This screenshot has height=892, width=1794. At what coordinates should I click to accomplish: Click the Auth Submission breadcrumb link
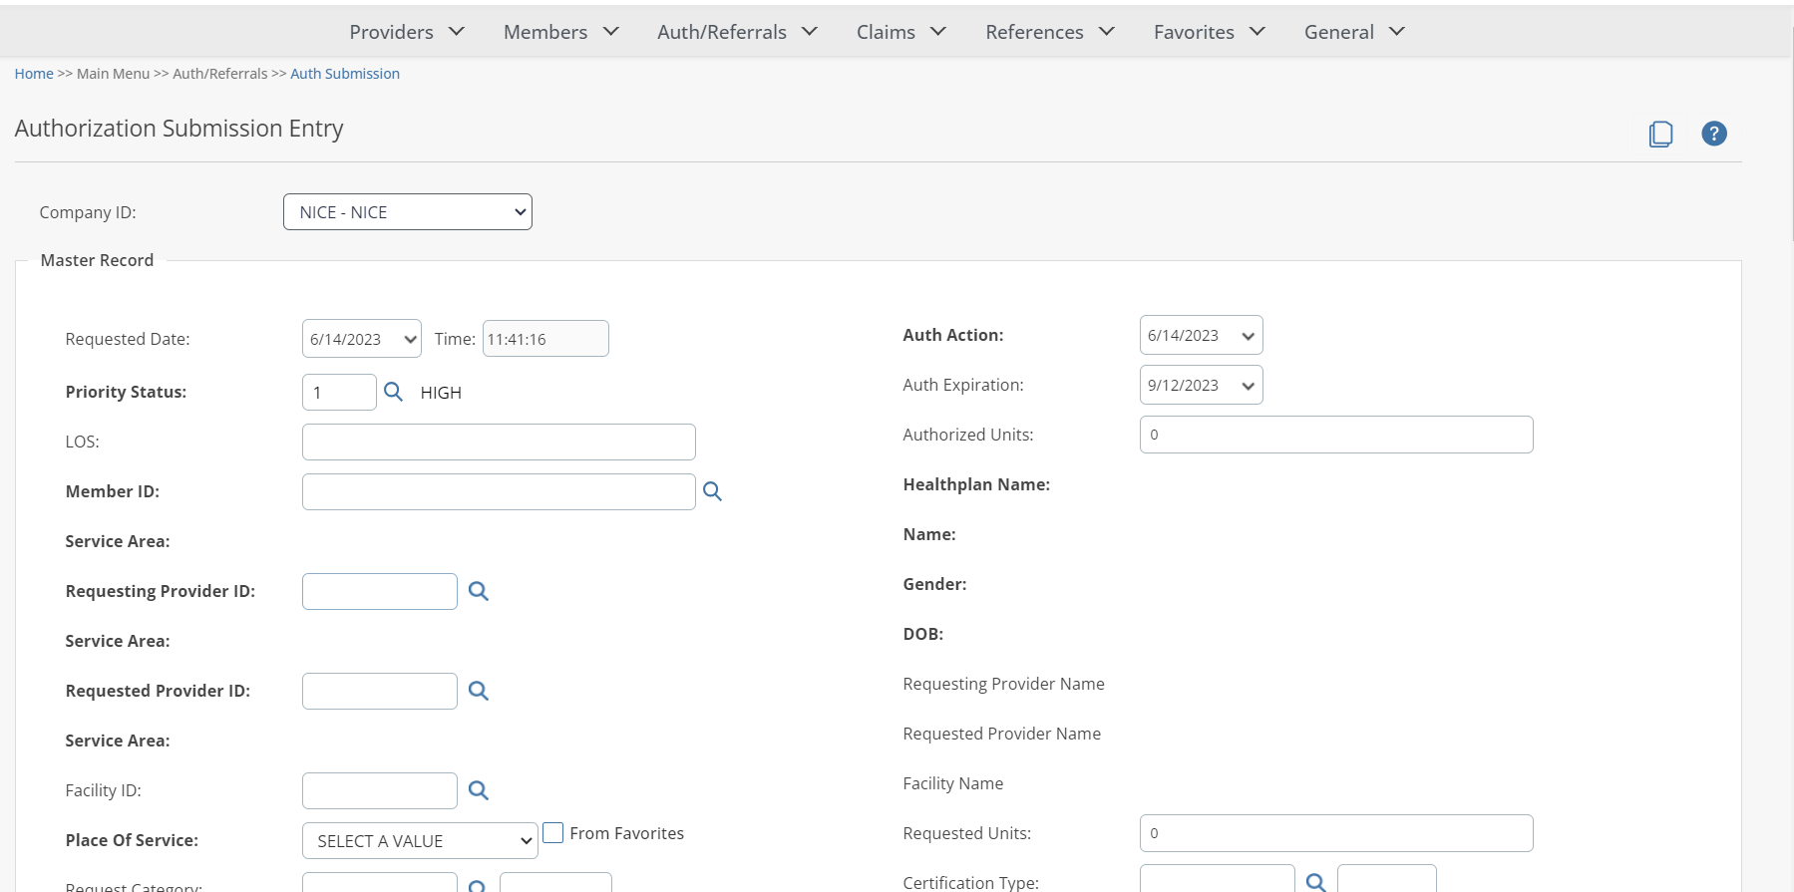click(x=345, y=74)
